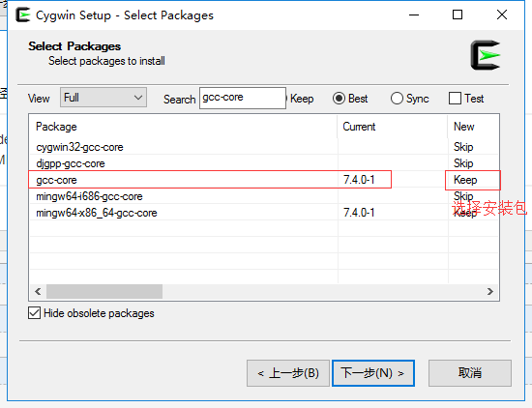Screen dimensions: 532x408
Task: Open the View dropdown set to Full
Action: (103, 98)
